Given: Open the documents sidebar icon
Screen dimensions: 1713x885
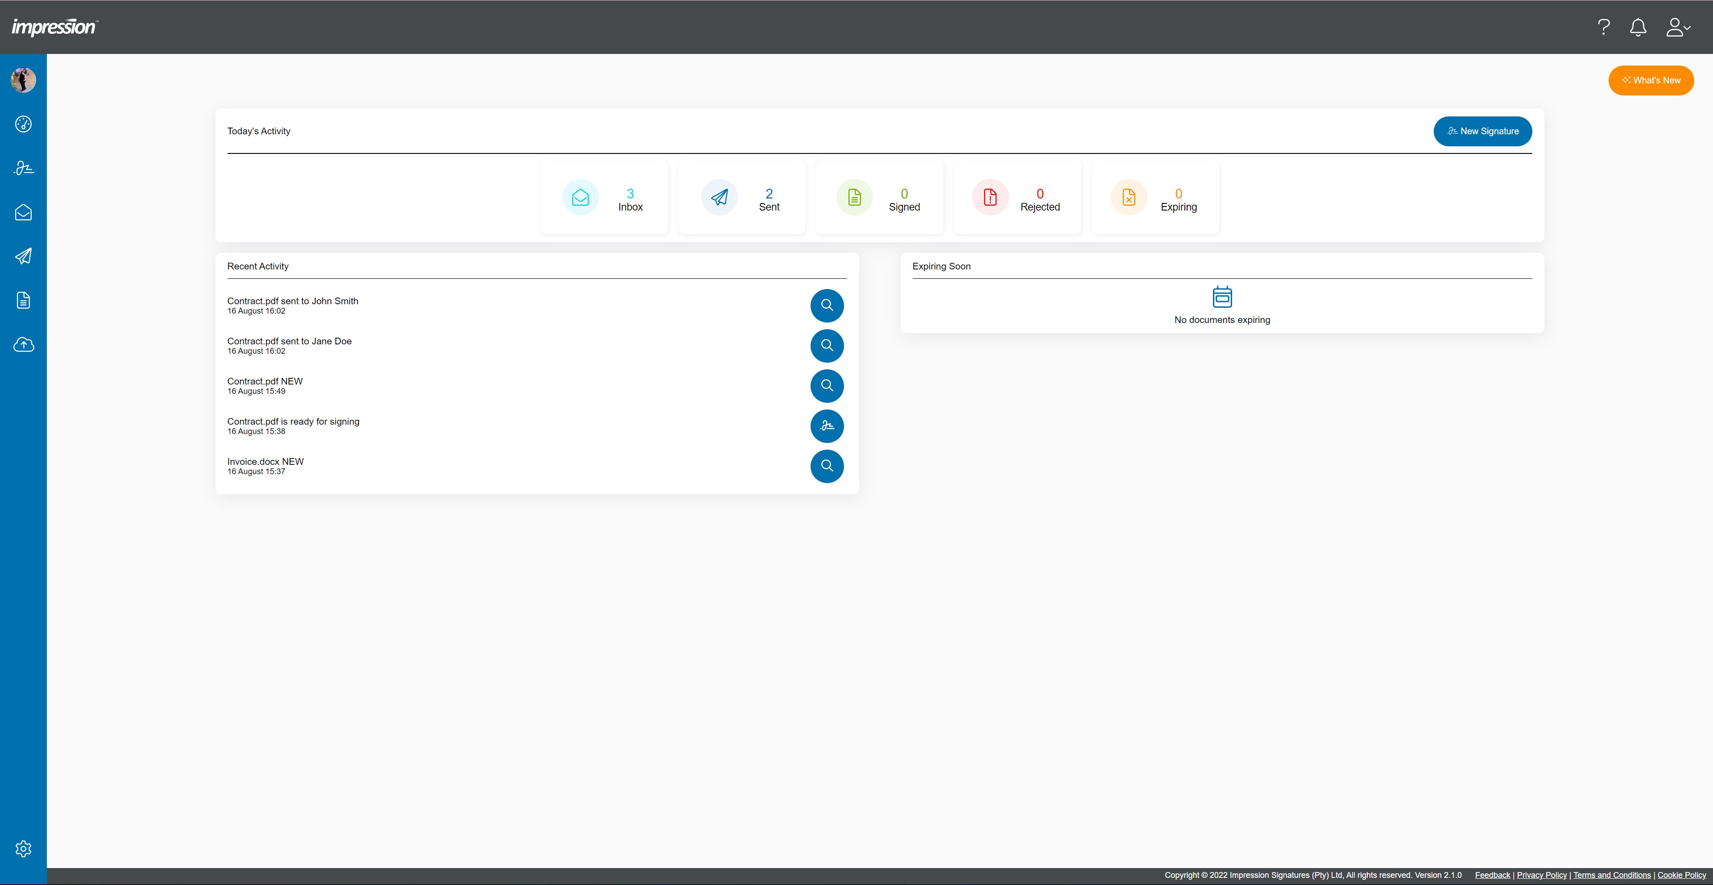Looking at the screenshot, I should (23, 301).
